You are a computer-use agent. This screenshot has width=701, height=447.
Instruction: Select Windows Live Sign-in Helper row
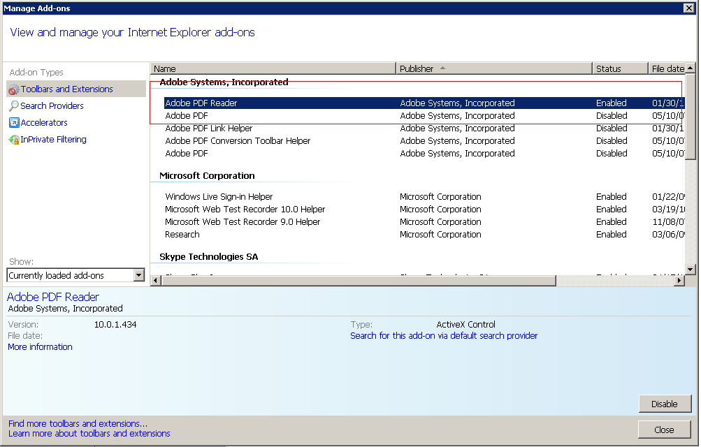click(x=424, y=196)
